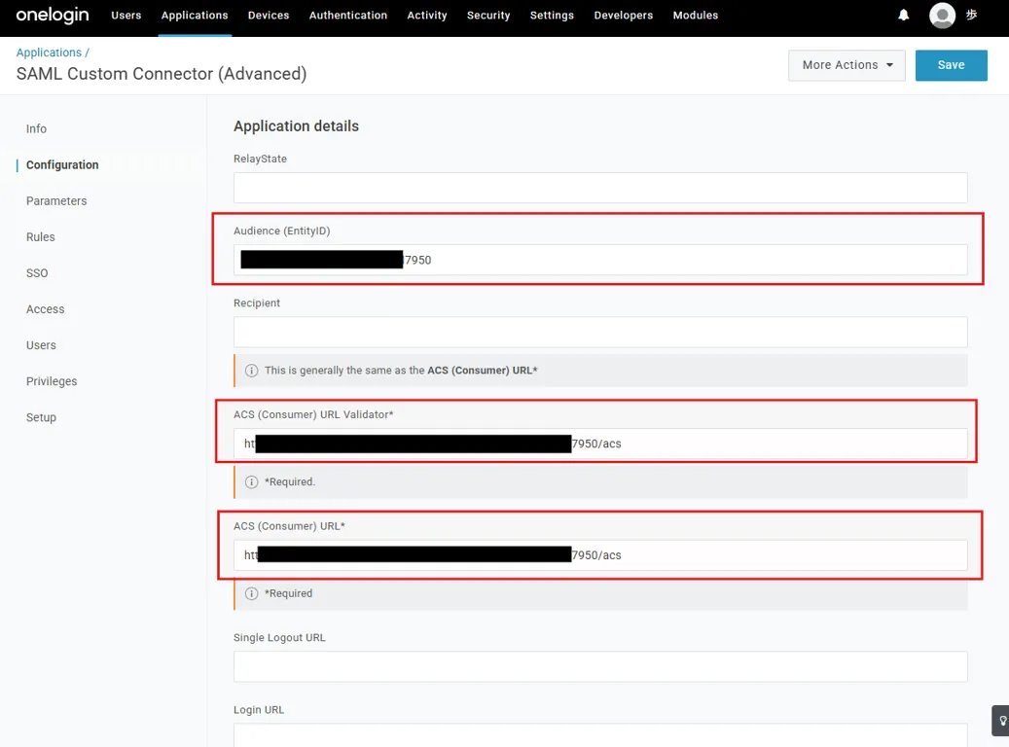Viewport: 1009px width, 747px height.
Task: Open the notifications bell
Action: (904, 15)
